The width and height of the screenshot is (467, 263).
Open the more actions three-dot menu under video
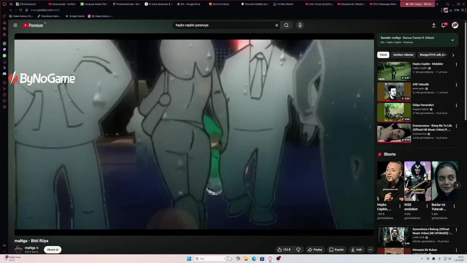[x=370, y=249]
